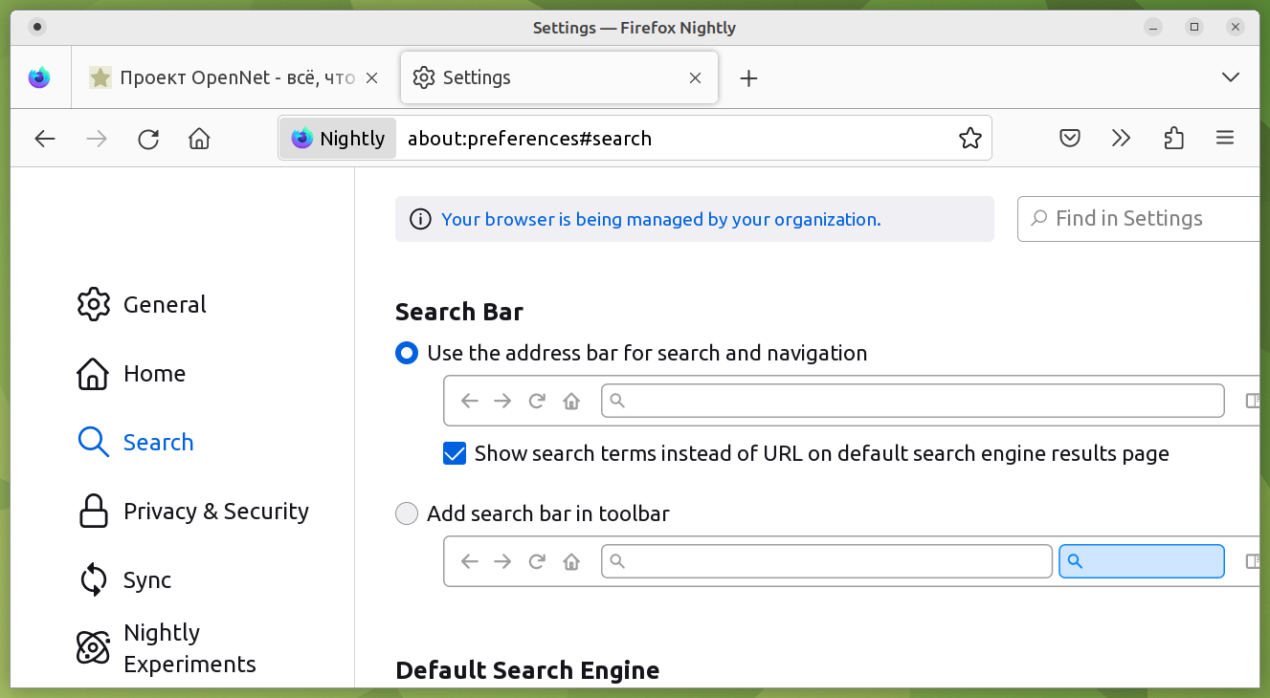The width and height of the screenshot is (1270, 698).
Task: Click the Nightly site identity box
Action: pyautogui.click(x=338, y=139)
